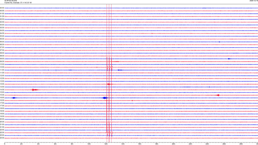Image resolution: width=258 pixels, height=145 pixels.
Task: Click the 2m tick label on the bottom axis
Action: click(x=21, y=144)
